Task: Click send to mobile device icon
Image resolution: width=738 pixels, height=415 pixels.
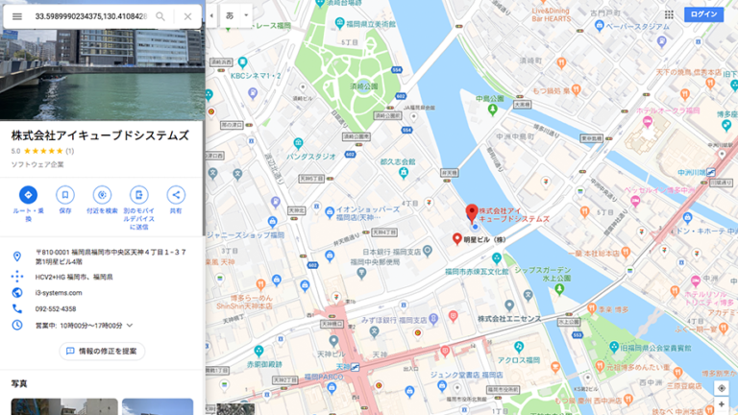Action: point(138,195)
